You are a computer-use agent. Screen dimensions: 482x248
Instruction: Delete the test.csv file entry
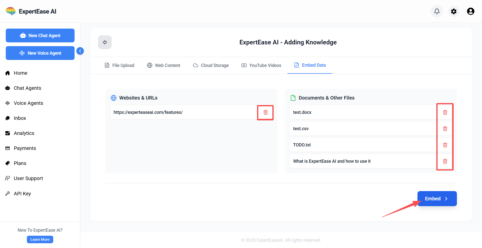(x=445, y=129)
